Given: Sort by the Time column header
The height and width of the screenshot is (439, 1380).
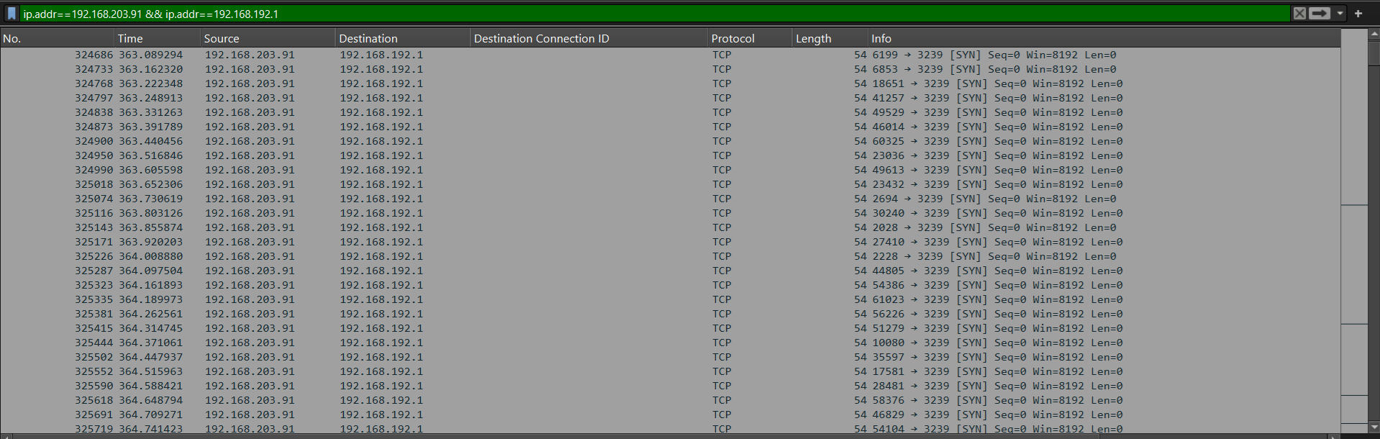Looking at the screenshot, I should pyautogui.click(x=157, y=39).
